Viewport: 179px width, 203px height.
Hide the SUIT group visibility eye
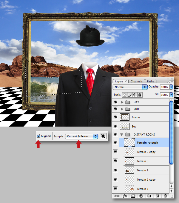tap(115, 109)
